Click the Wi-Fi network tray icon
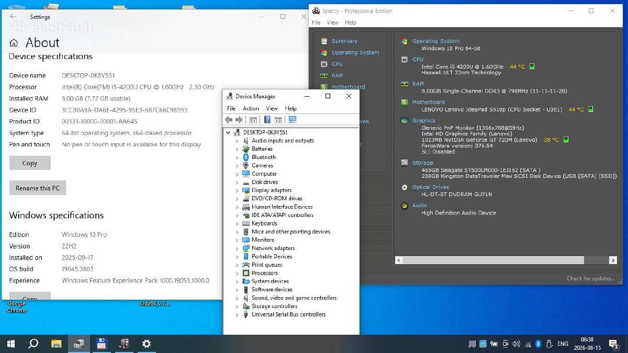This screenshot has width=628, height=353. 528,344
